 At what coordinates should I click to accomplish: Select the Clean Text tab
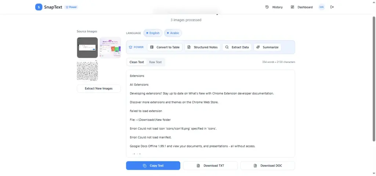click(137, 62)
